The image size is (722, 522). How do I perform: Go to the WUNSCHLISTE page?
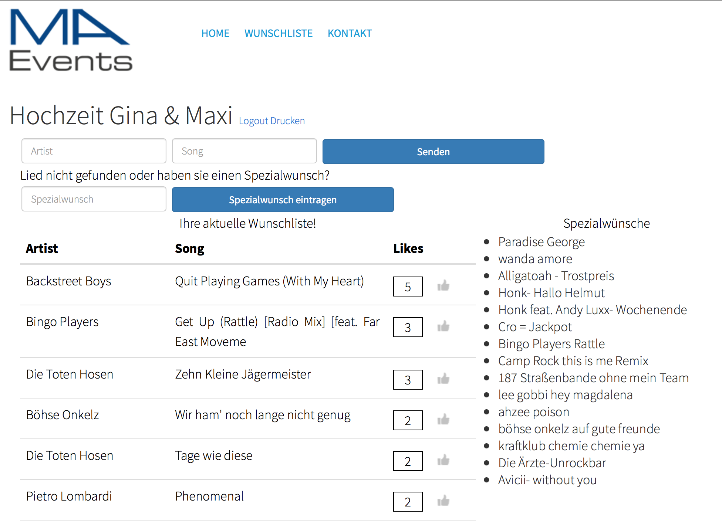coord(279,33)
